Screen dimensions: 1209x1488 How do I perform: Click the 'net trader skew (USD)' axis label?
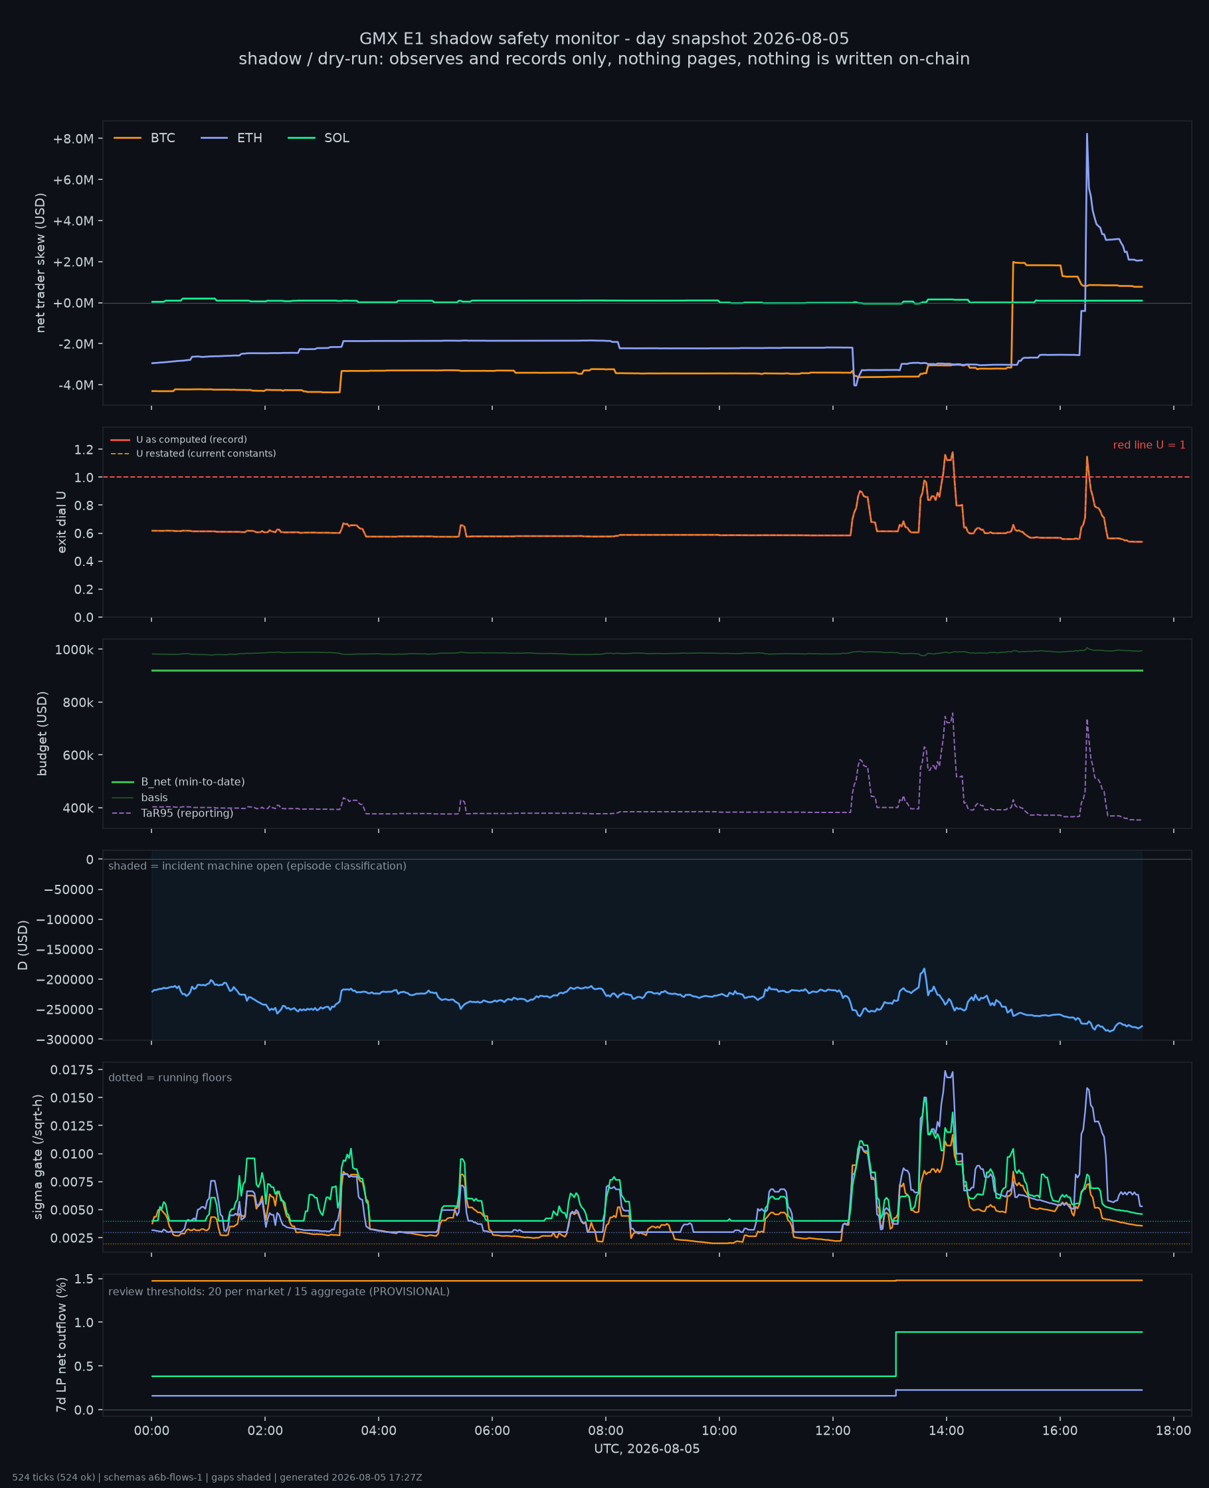click(41, 263)
